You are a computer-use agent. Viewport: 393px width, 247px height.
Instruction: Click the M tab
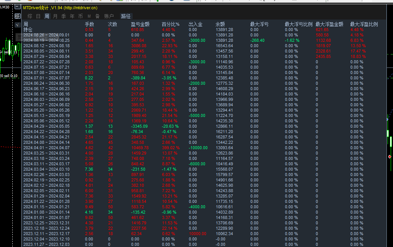pos(89,16)
